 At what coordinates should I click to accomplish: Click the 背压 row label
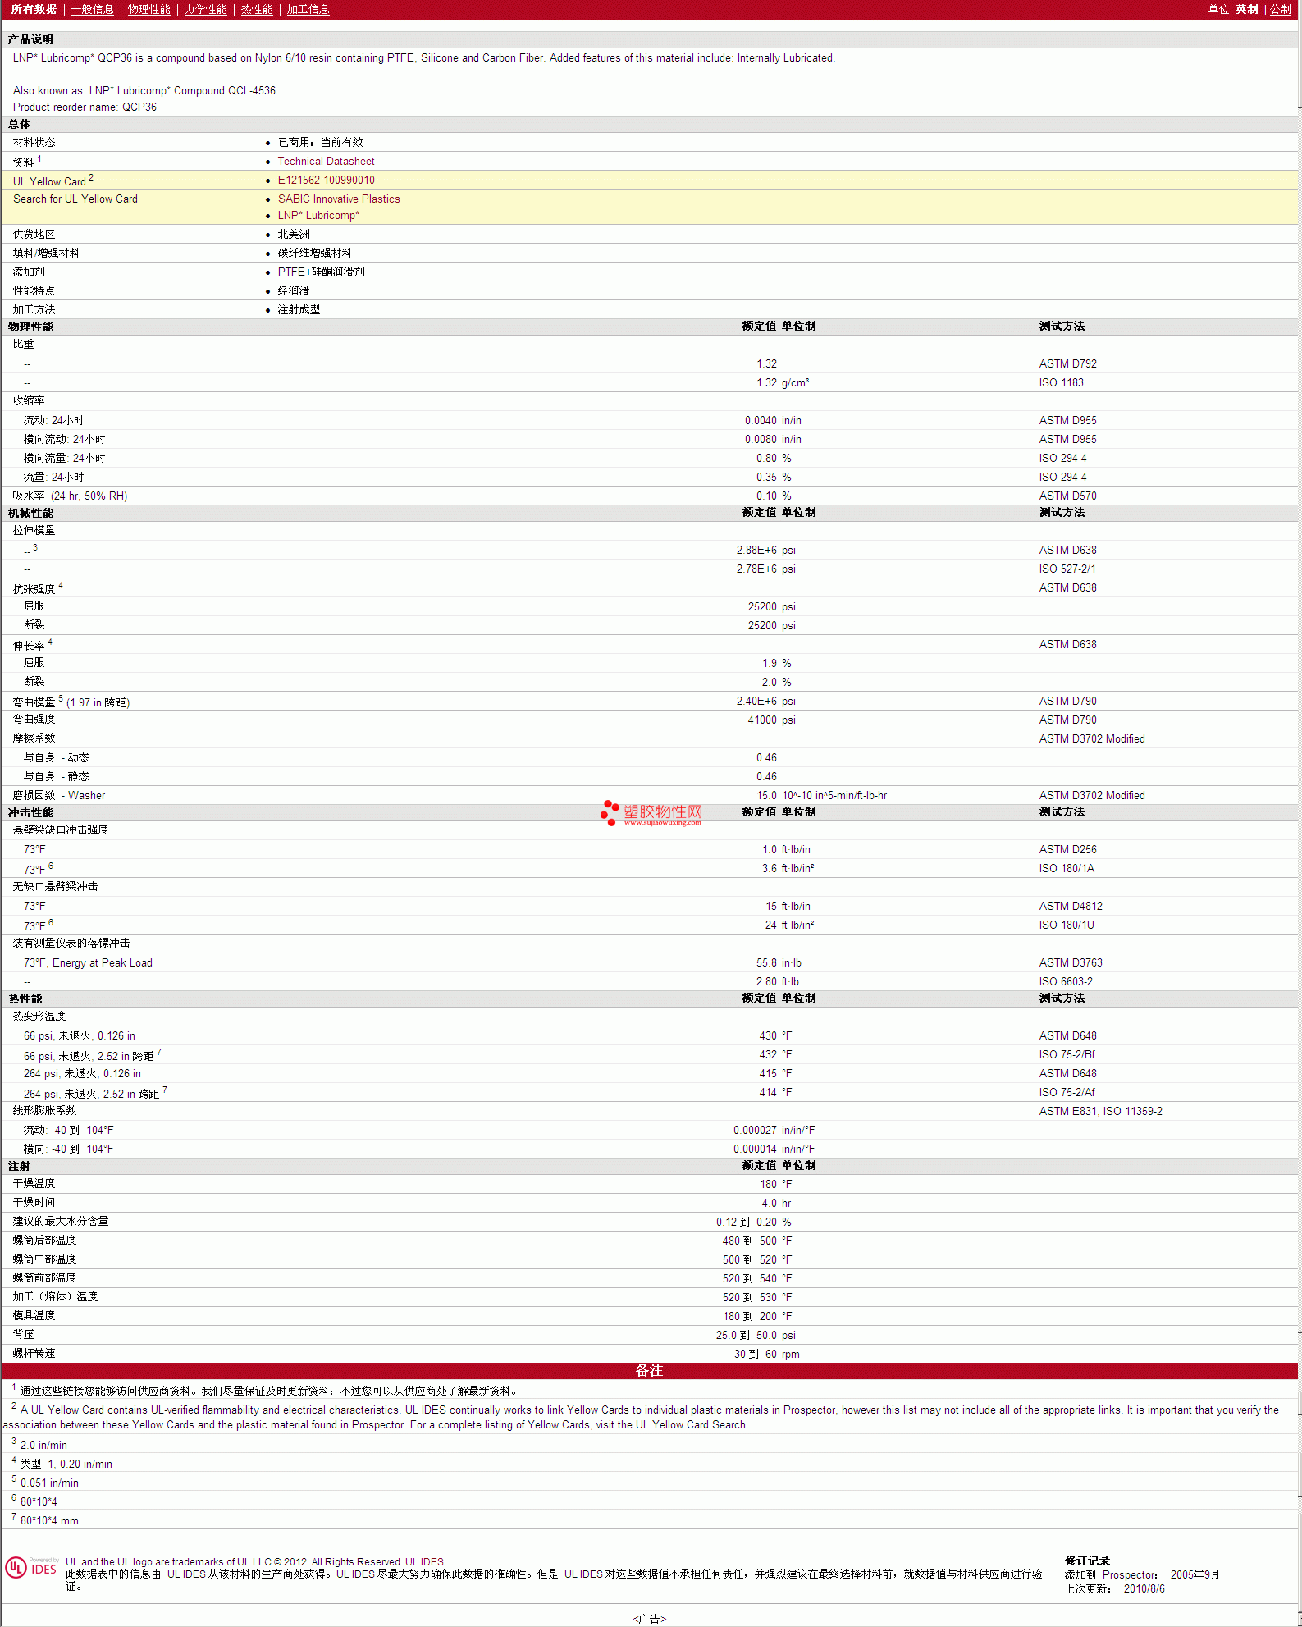pos(23,1335)
